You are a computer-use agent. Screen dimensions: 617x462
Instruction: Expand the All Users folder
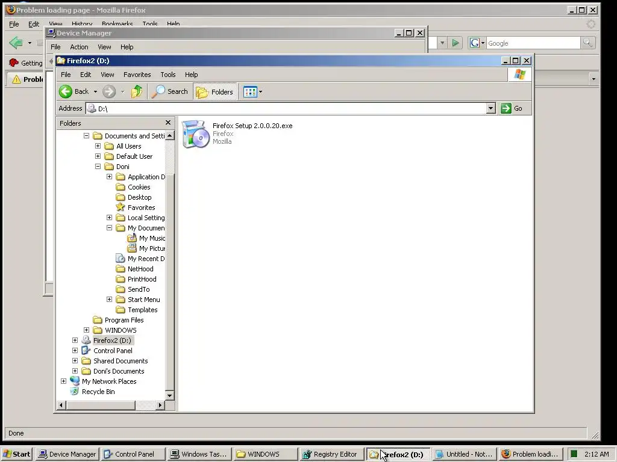[x=98, y=146]
